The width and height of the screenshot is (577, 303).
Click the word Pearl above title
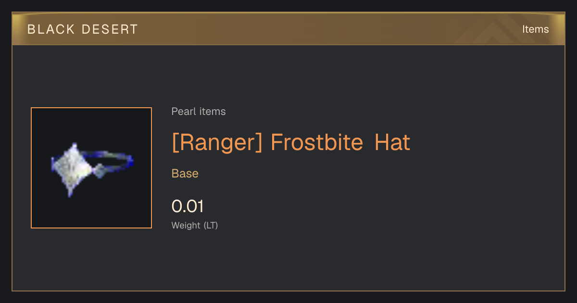(182, 112)
